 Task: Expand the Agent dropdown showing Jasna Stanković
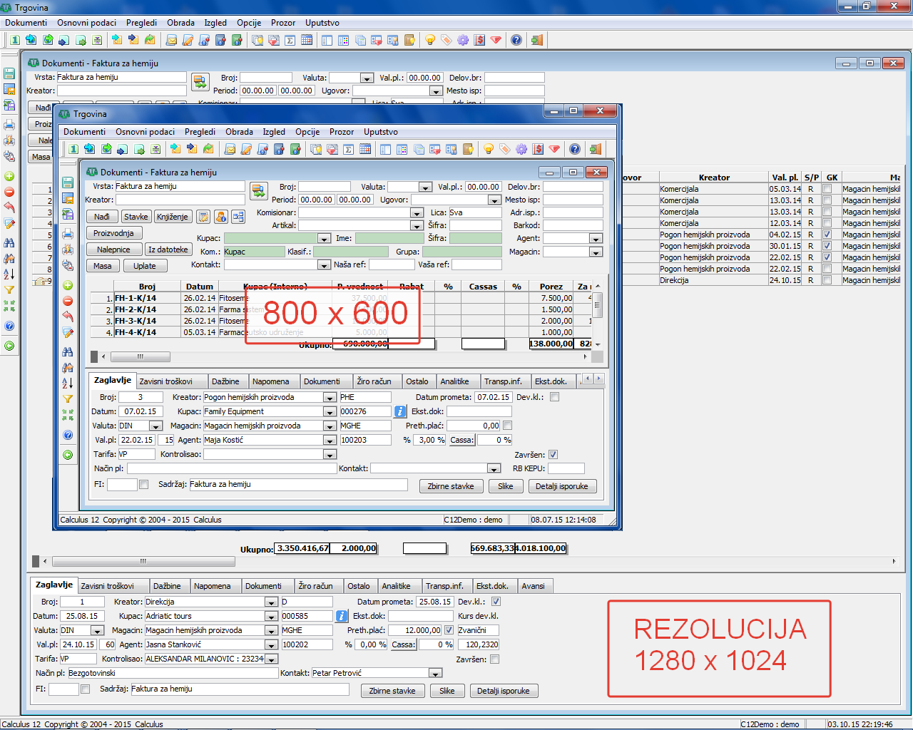271,645
